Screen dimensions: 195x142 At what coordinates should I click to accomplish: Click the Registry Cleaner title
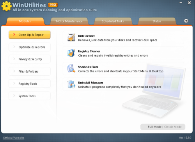click(x=89, y=51)
